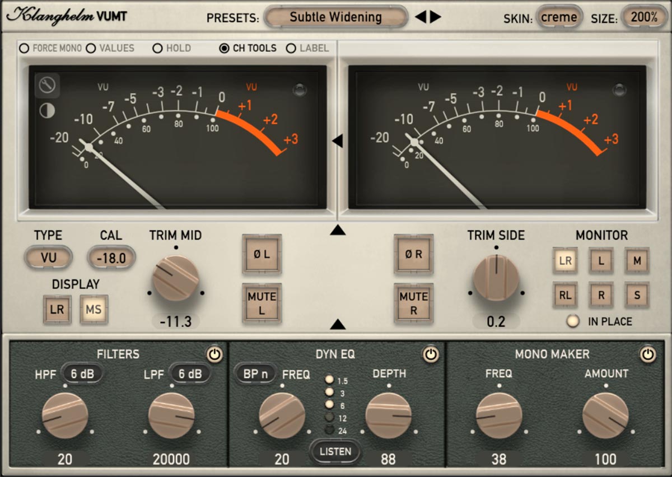Toggle the CH TOOLS option
672x477 pixels.
[248, 48]
